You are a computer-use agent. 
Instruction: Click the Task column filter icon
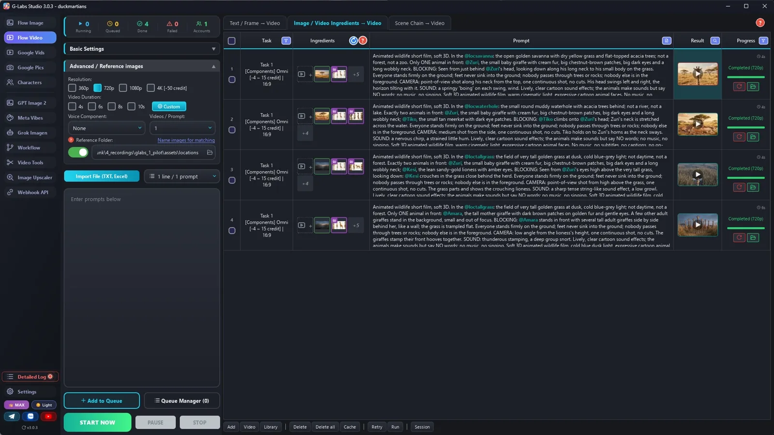(x=286, y=41)
